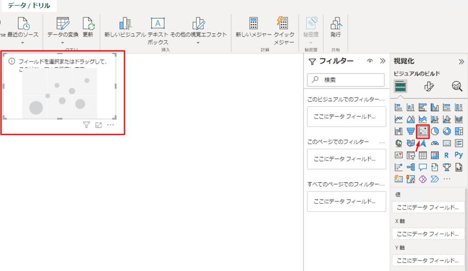Collapse the 視覚化 pane with chevrons
Screen dimensions: 468x271
coord(461,61)
